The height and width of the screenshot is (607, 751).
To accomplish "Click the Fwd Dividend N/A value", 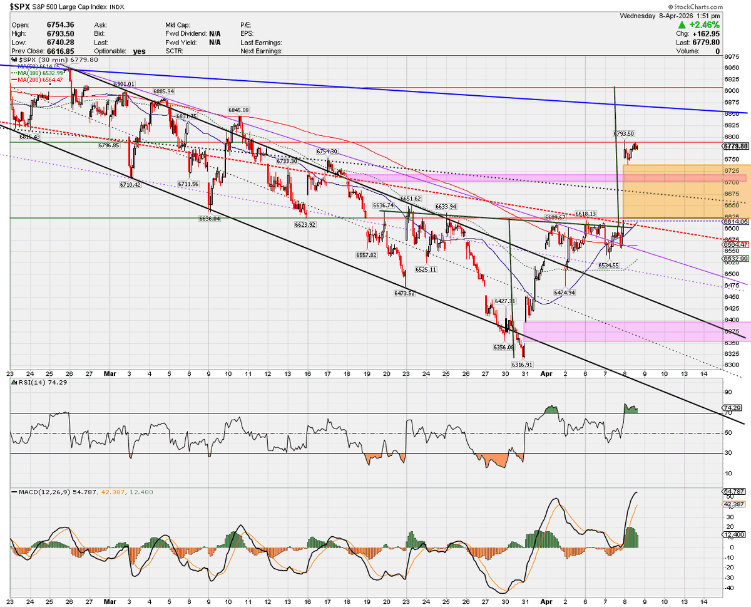I will [x=215, y=33].
